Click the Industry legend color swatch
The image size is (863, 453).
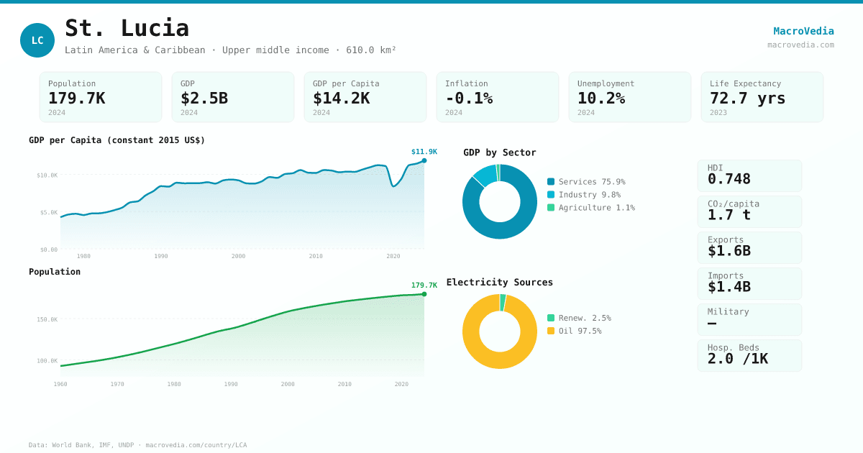[x=551, y=195]
